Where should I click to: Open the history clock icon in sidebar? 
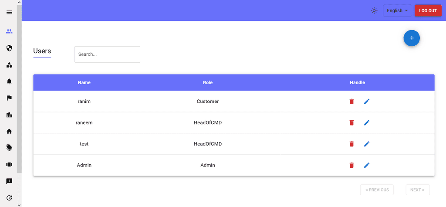coord(9,197)
